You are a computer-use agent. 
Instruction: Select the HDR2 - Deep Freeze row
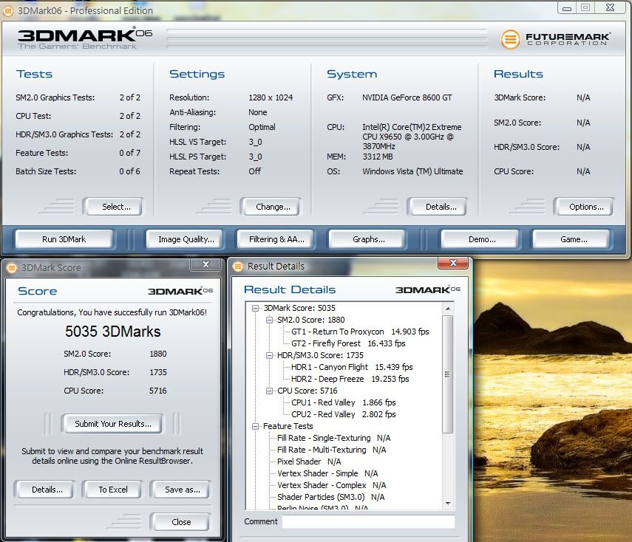(350, 379)
